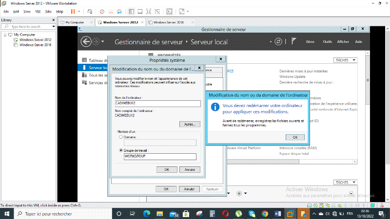Click the Server Manager refresh icon
Viewport: 390px width, 219px height.
278,42
